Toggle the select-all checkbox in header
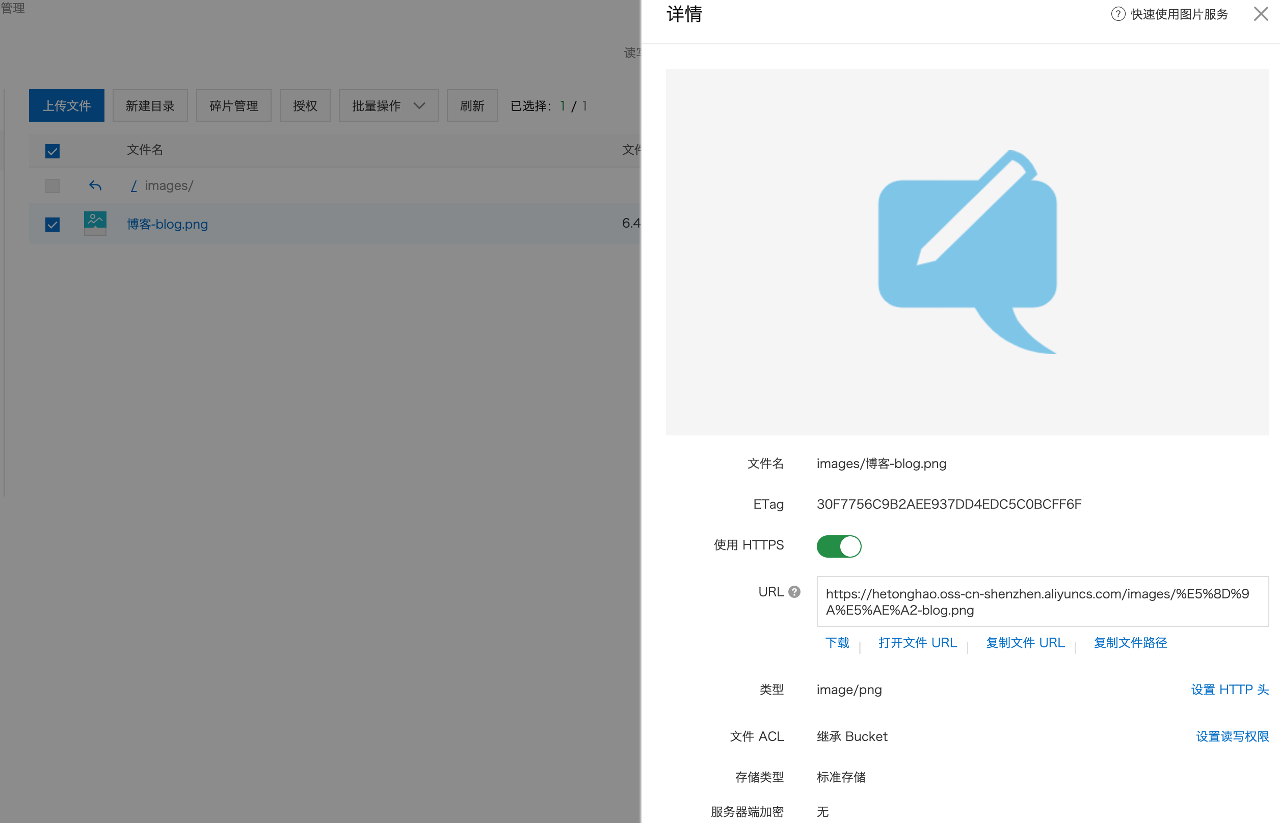Image resolution: width=1280 pixels, height=823 pixels. tap(52, 151)
